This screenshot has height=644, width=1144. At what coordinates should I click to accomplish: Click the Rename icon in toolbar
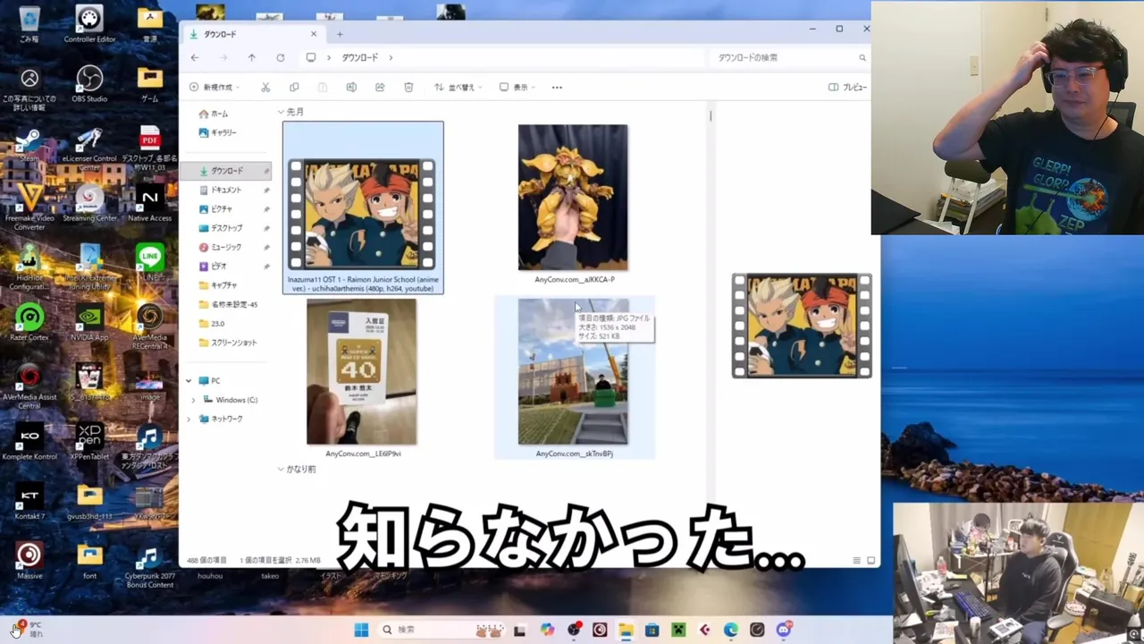(351, 87)
